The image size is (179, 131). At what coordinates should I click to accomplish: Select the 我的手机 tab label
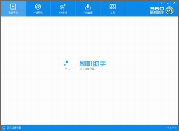click(13, 13)
